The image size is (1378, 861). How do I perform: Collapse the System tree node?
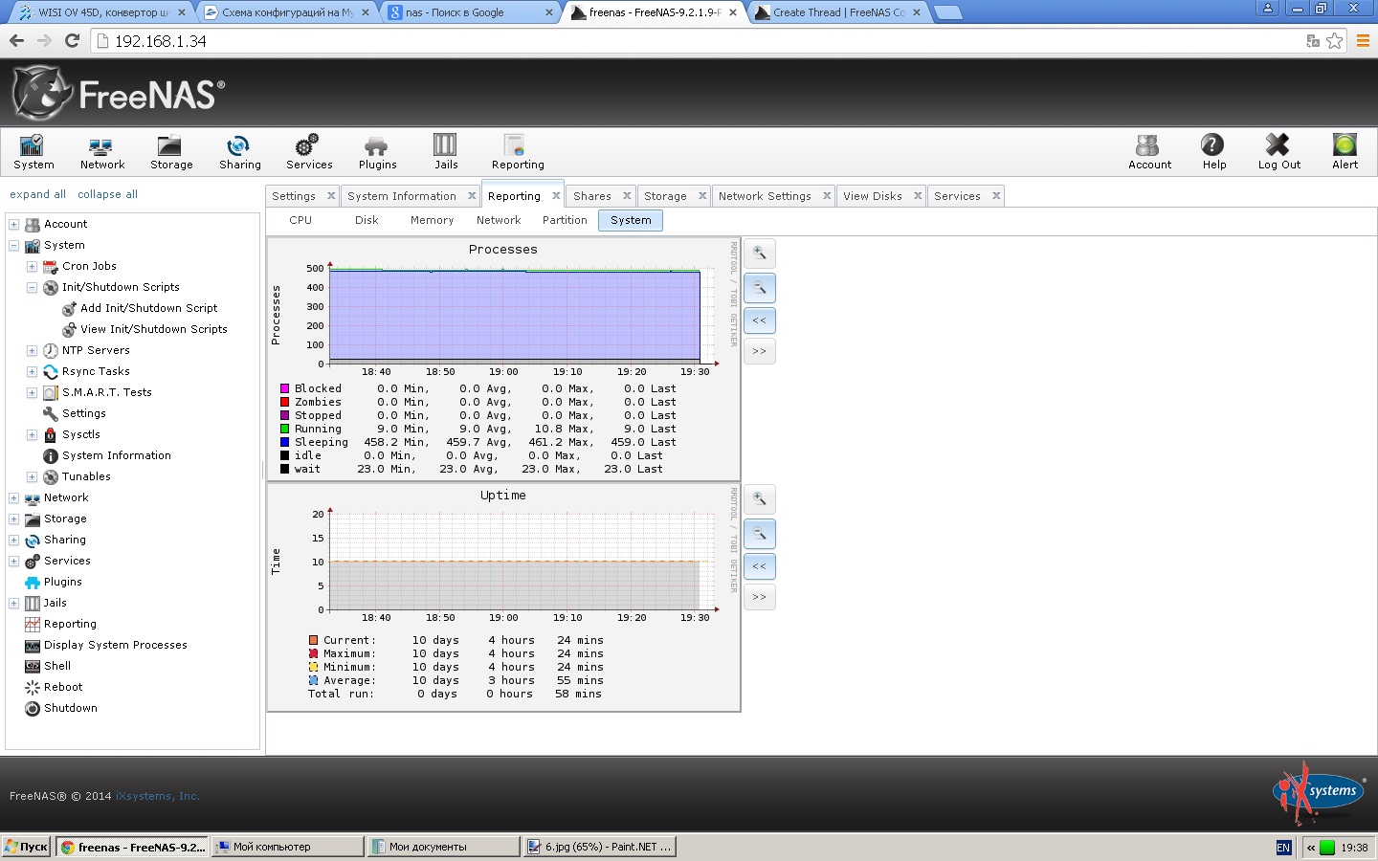tap(13, 246)
